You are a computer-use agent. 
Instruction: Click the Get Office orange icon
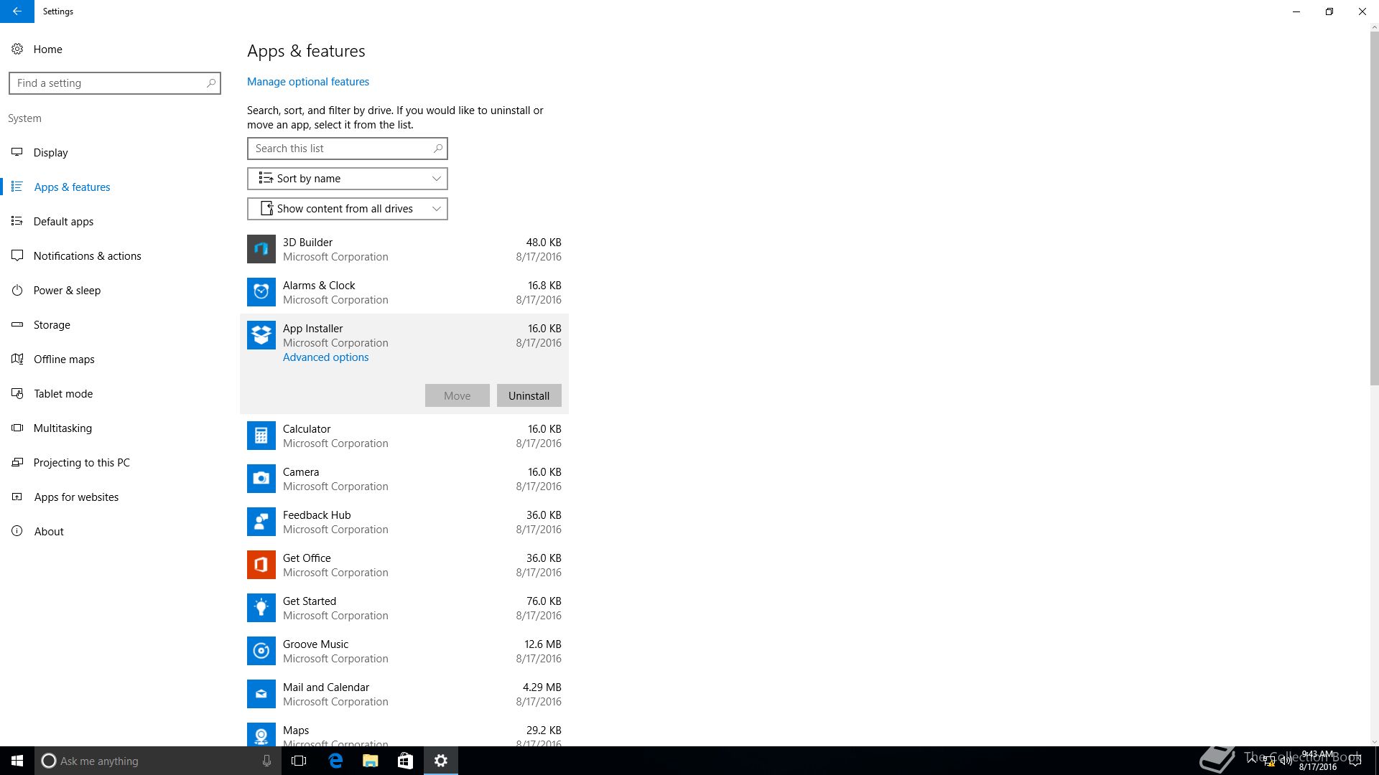coord(261,565)
